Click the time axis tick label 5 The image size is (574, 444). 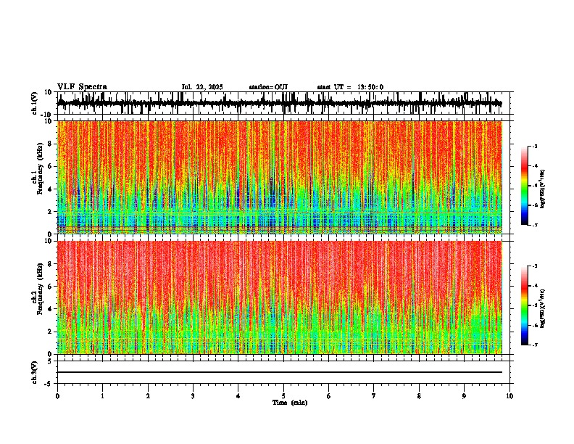[x=283, y=396]
